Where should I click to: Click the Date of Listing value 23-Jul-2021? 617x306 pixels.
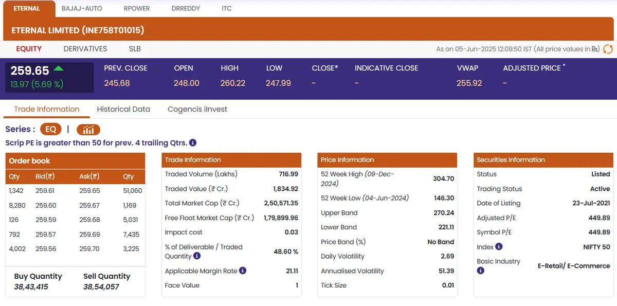pyautogui.click(x=592, y=203)
